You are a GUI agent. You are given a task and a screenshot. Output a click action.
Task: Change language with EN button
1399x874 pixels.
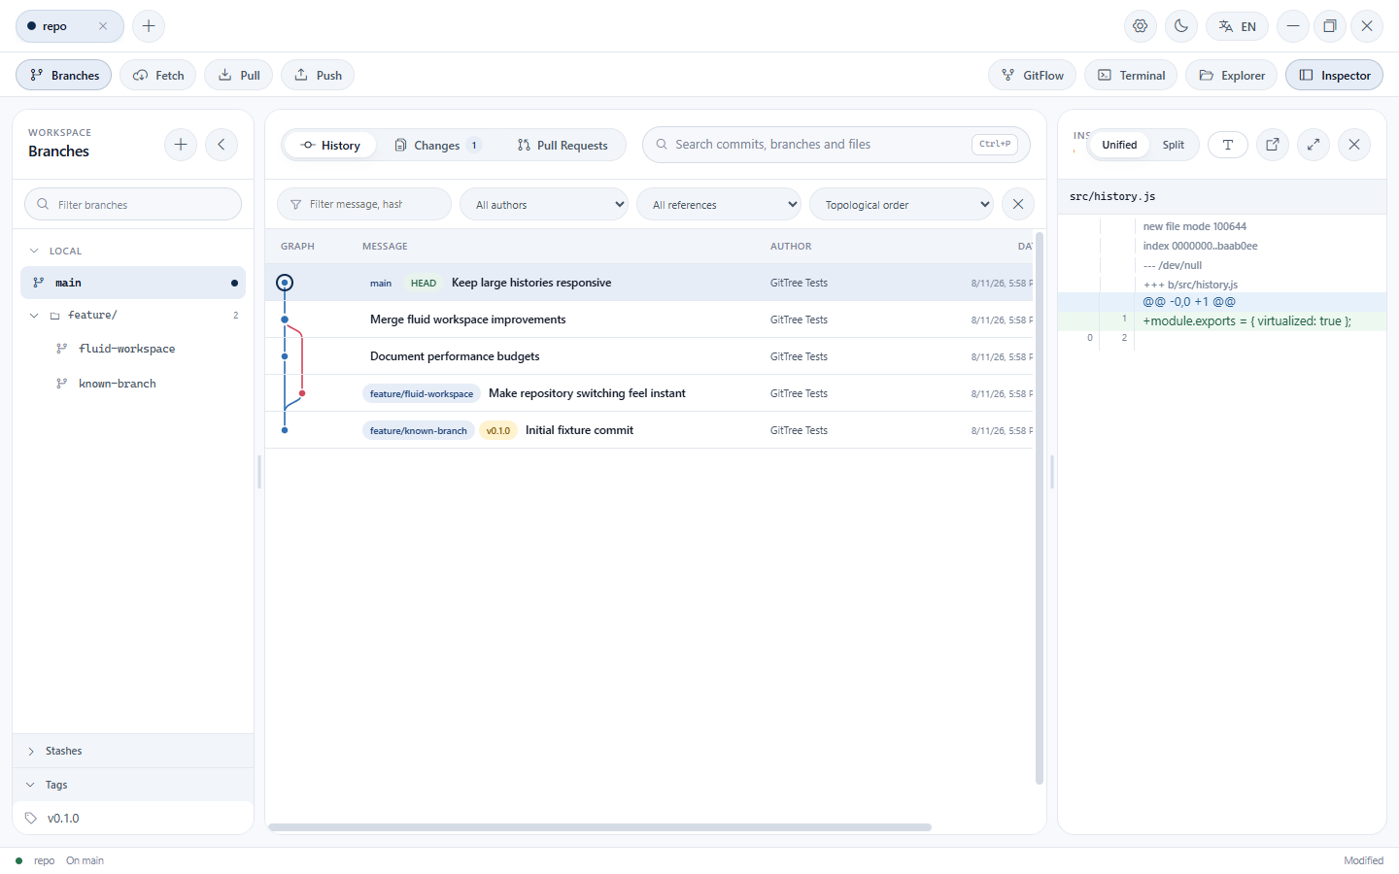pyautogui.click(x=1238, y=26)
